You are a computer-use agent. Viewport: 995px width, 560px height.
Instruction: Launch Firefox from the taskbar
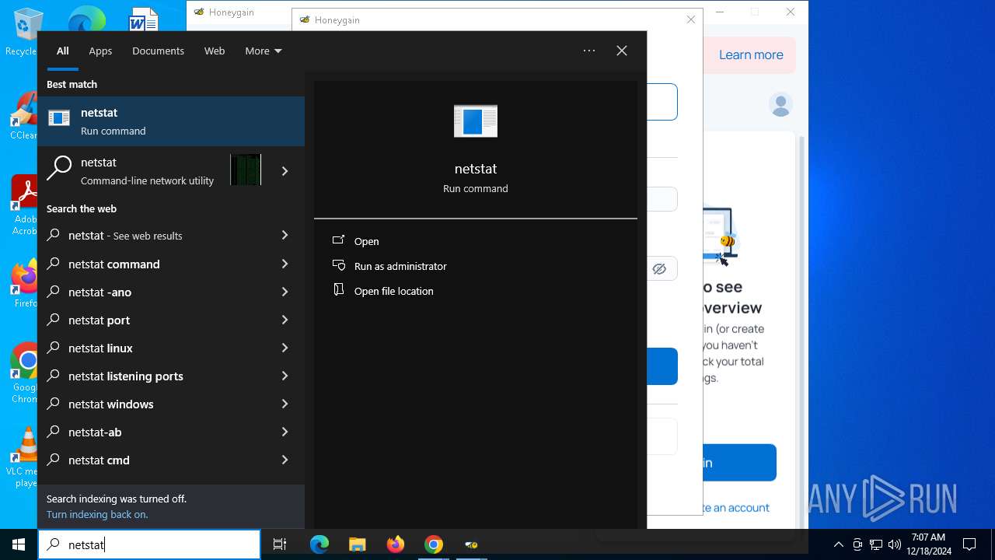pyautogui.click(x=396, y=544)
